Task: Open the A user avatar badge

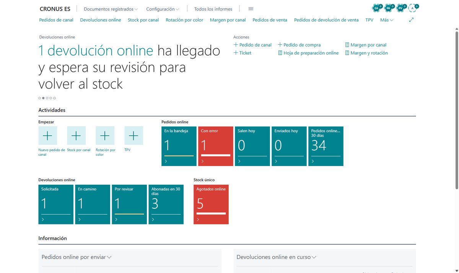Action: pos(413,8)
